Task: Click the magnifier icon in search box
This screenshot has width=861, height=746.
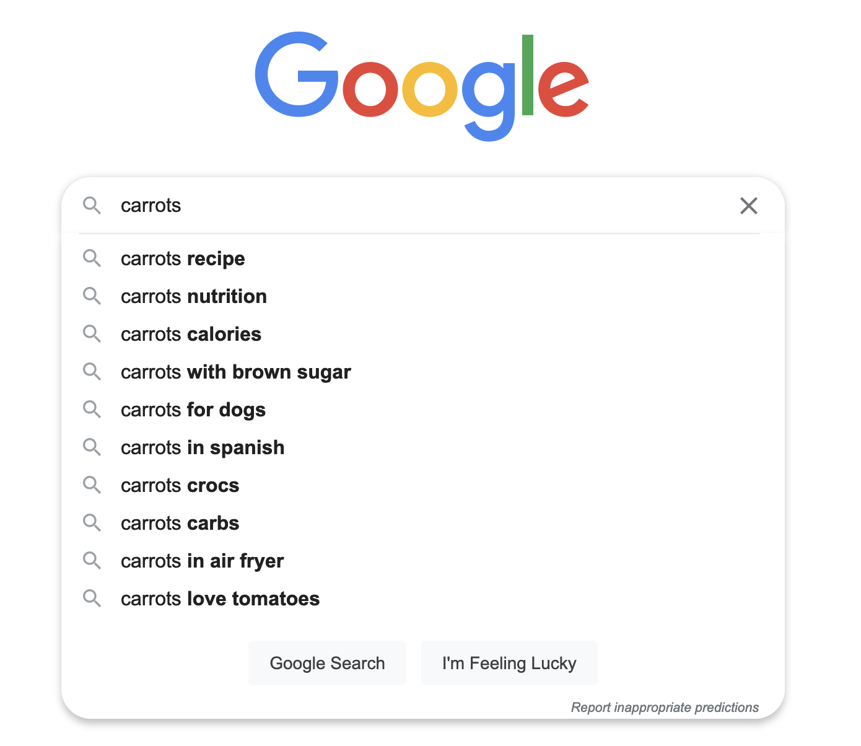Action: pyautogui.click(x=92, y=206)
